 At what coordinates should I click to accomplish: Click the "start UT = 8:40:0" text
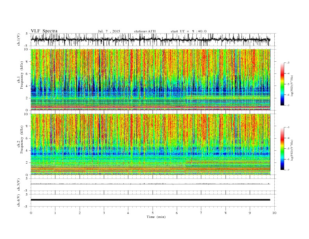click(x=188, y=31)
